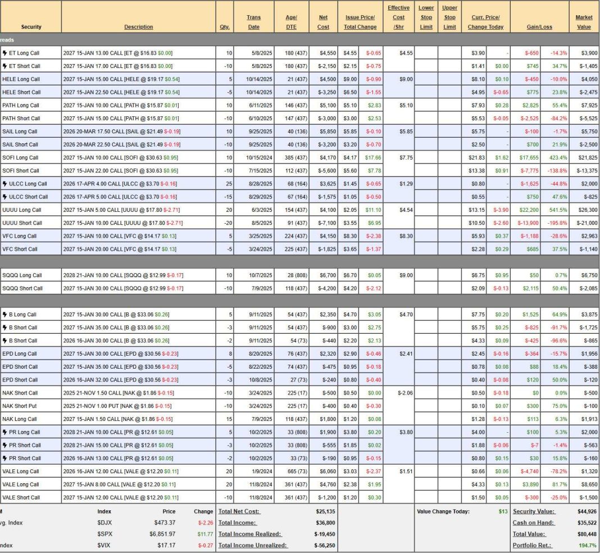Sort by the Description column header
Screen dimensions: 600x553
click(138, 27)
